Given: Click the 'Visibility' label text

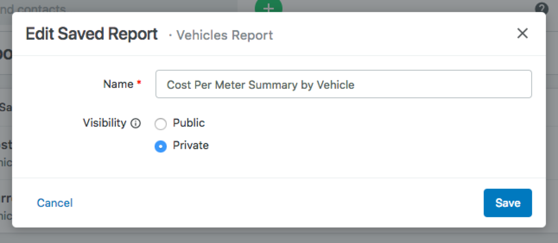Looking at the screenshot, I should click(x=104, y=123).
